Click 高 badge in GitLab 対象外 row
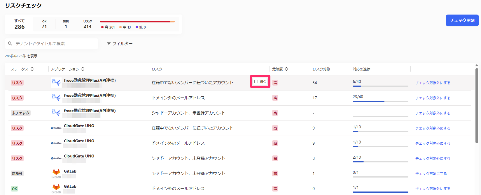Screen dimensions: 481x195 [x=275, y=173]
